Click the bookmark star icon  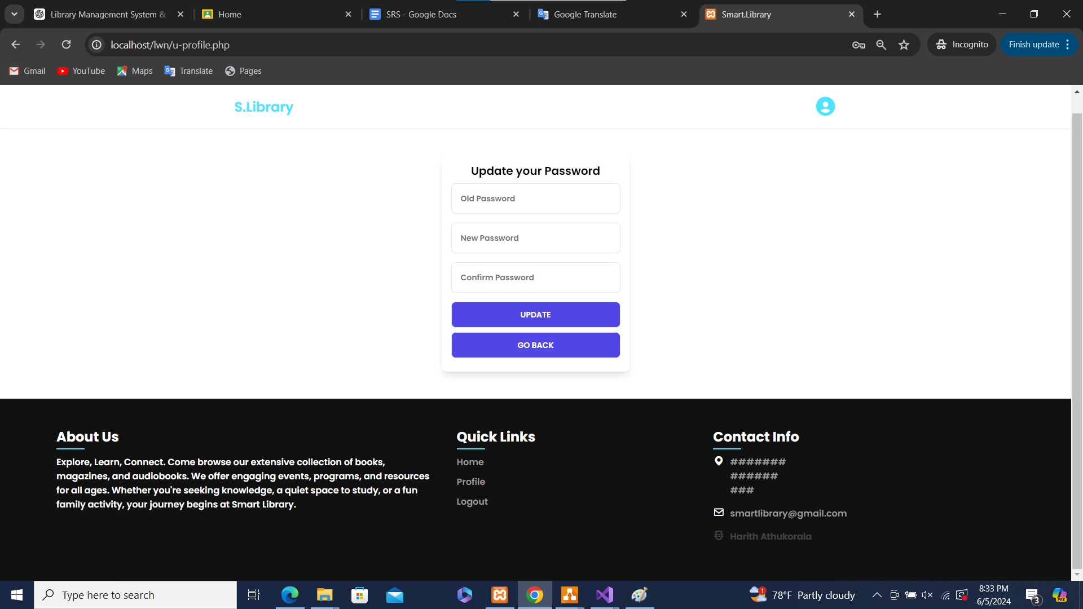pyautogui.click(x=904, y=45)
